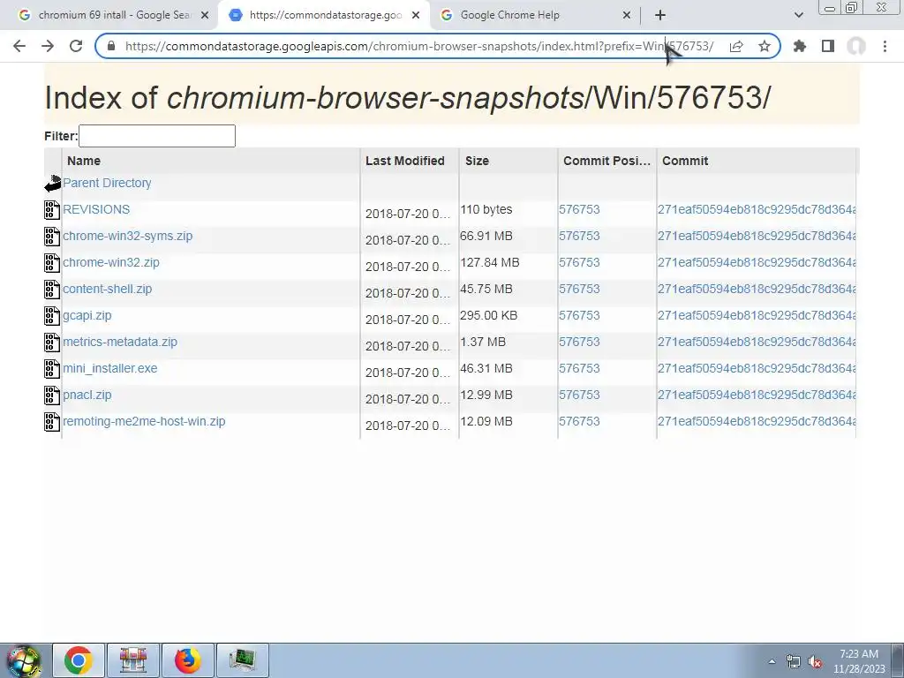Open the network tray icon

pos(794,661)
